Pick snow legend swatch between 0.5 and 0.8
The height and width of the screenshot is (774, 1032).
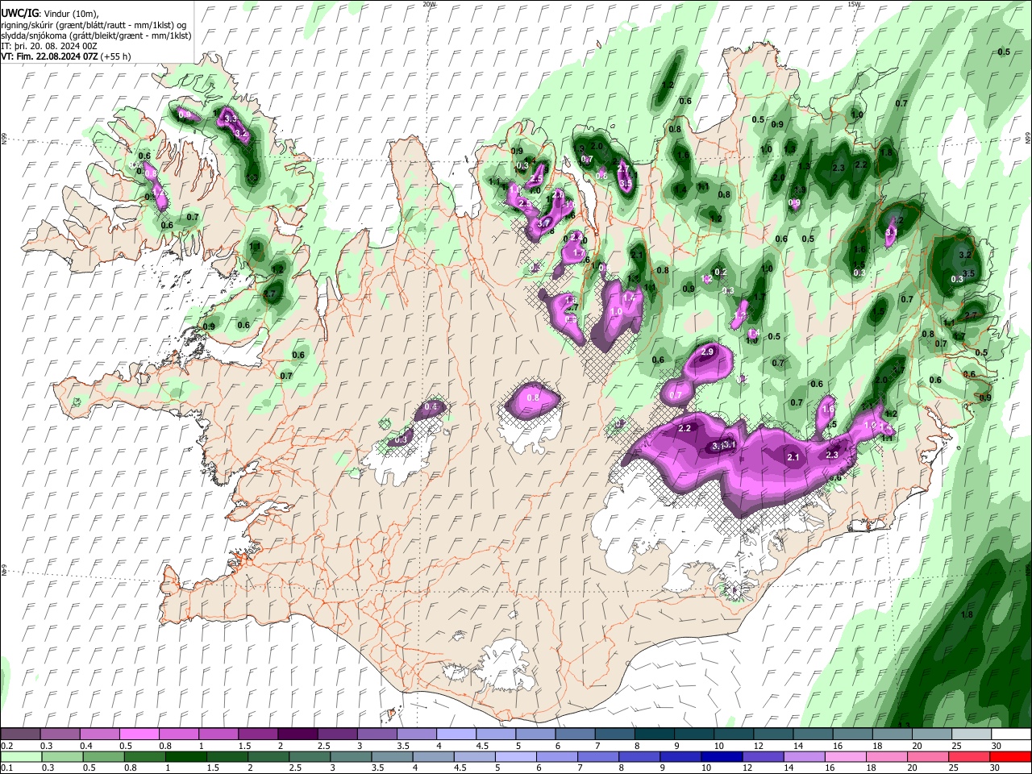click(x=139, y=734)
